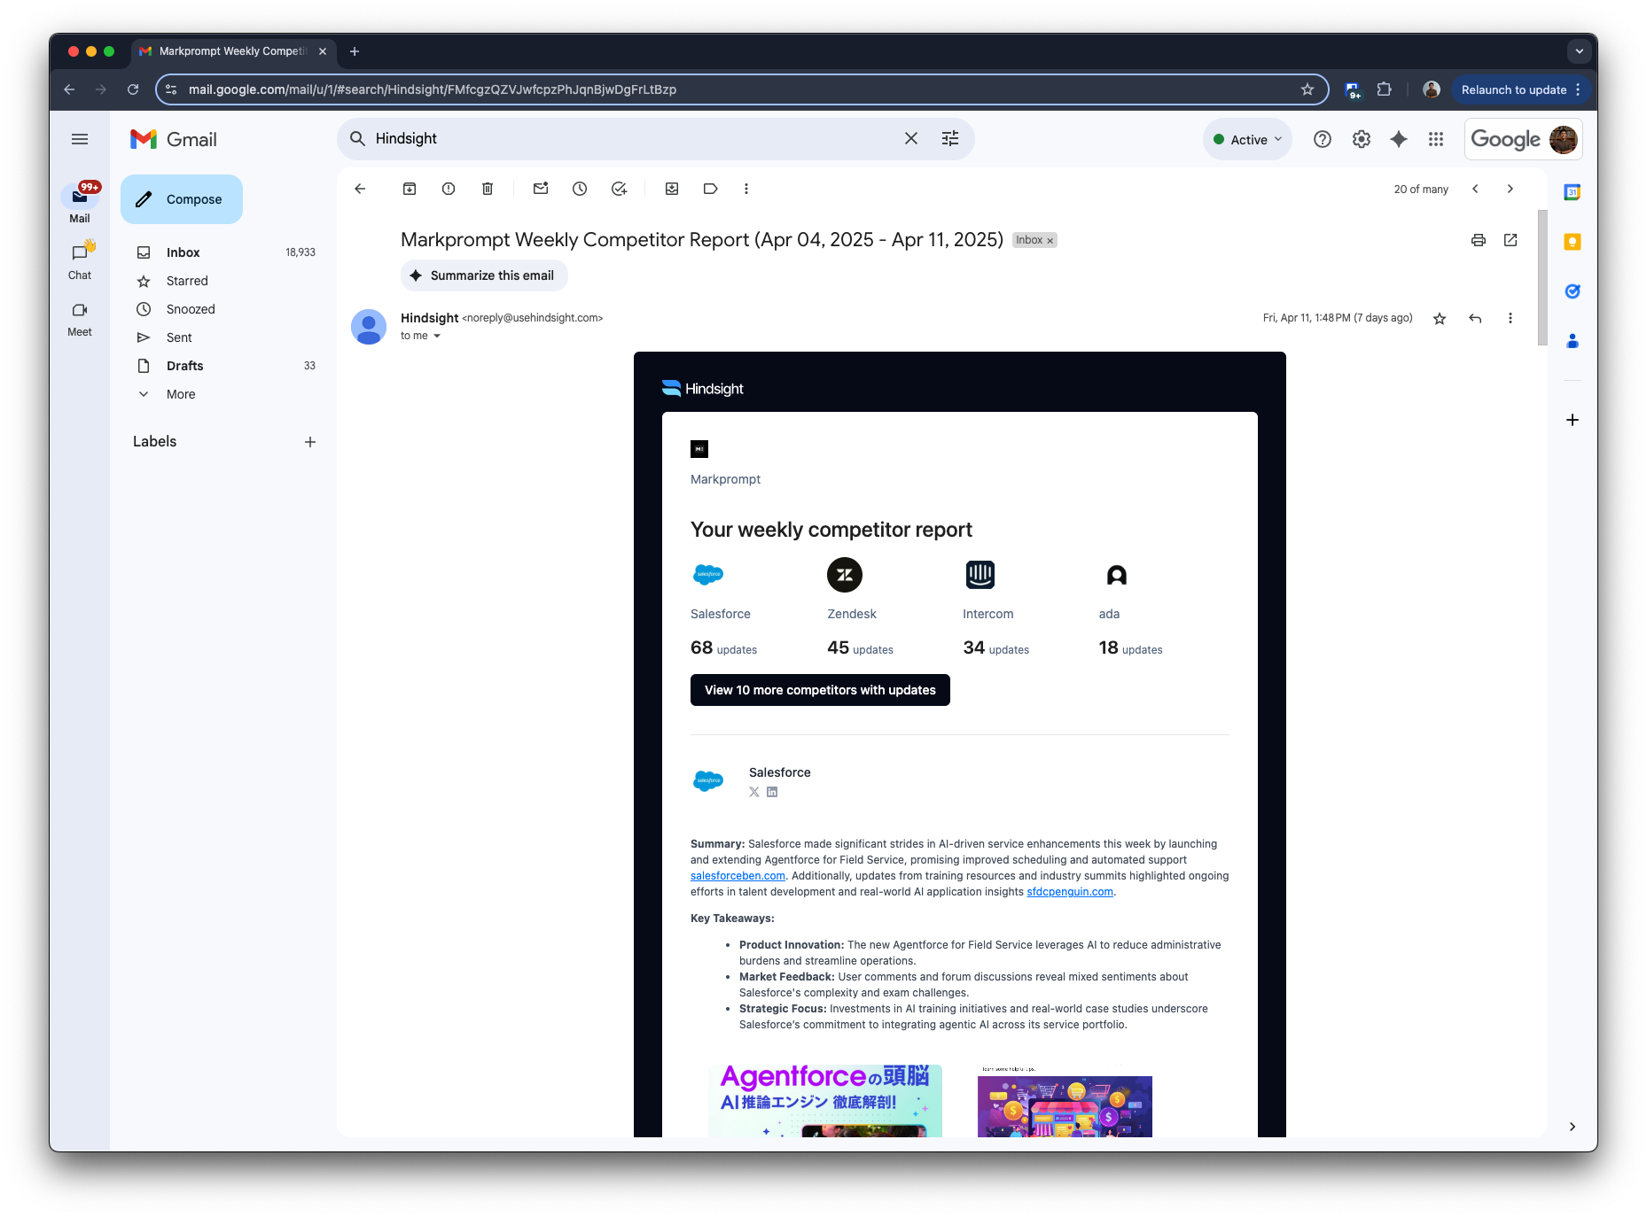Delete this email with trash icon
This screenshot has height=1217, width=1647.
488,189
